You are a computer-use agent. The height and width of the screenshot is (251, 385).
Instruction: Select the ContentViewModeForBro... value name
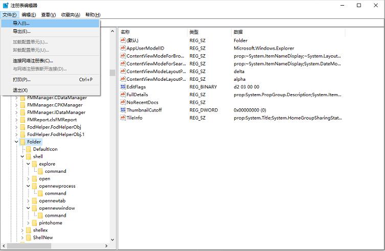click(155, 56)
